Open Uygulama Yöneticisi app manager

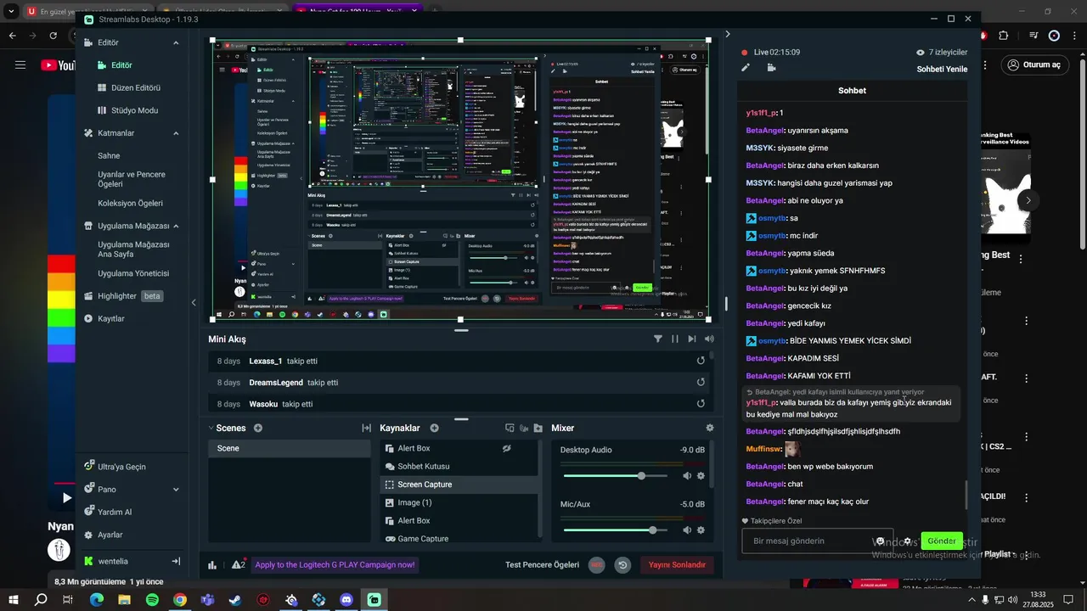point(133,273)
